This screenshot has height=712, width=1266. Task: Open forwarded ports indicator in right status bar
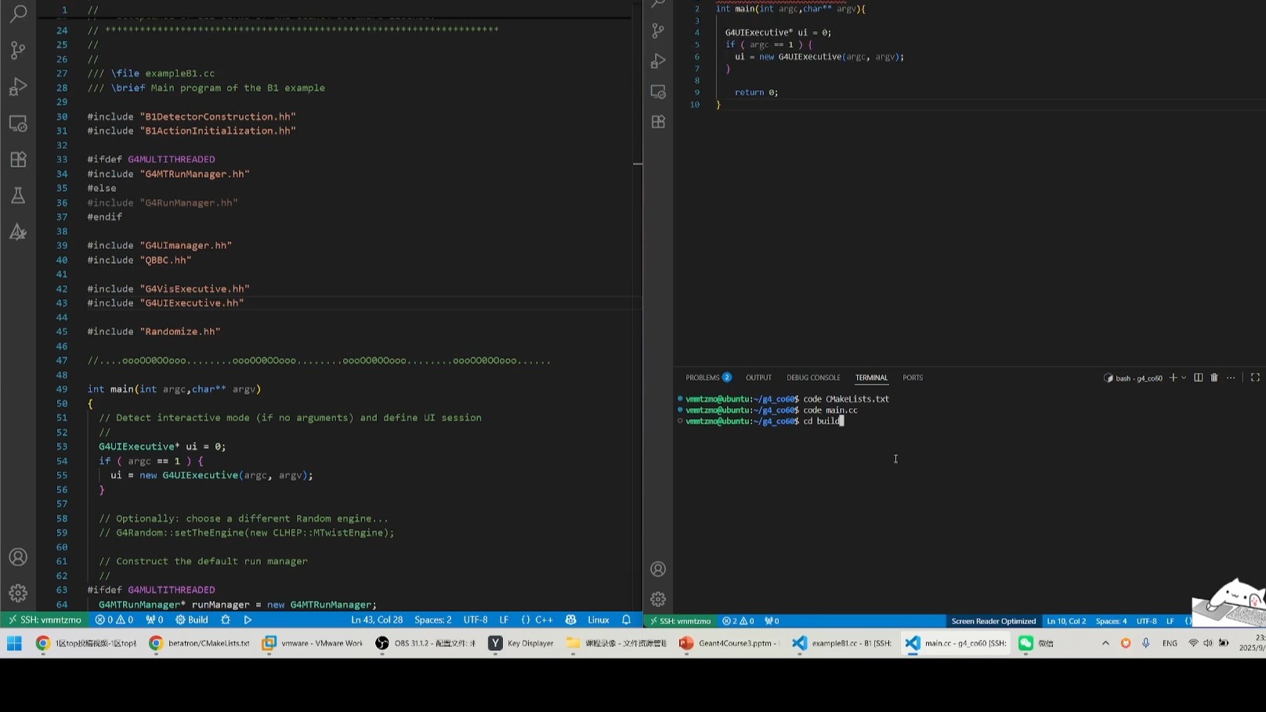point(772,621)
